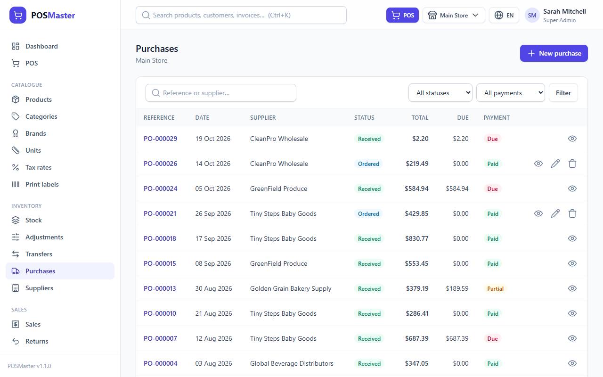Open reference link PO-000004

point(161,363)
